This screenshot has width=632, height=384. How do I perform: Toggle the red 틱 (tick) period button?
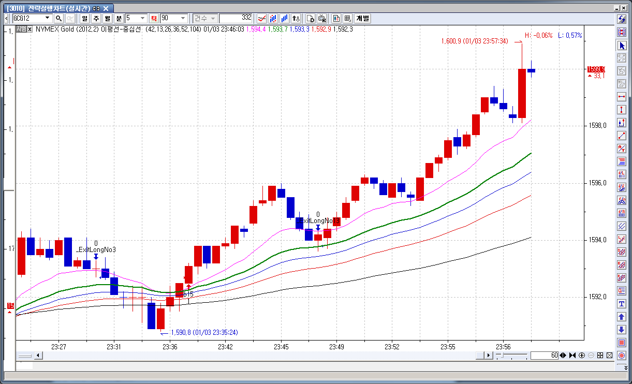coord(154,19)
